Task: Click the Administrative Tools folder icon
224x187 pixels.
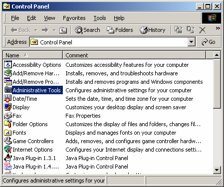Action: 8,90
